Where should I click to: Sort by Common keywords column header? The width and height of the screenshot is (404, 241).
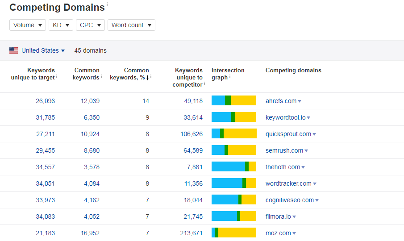coord(86,74)
